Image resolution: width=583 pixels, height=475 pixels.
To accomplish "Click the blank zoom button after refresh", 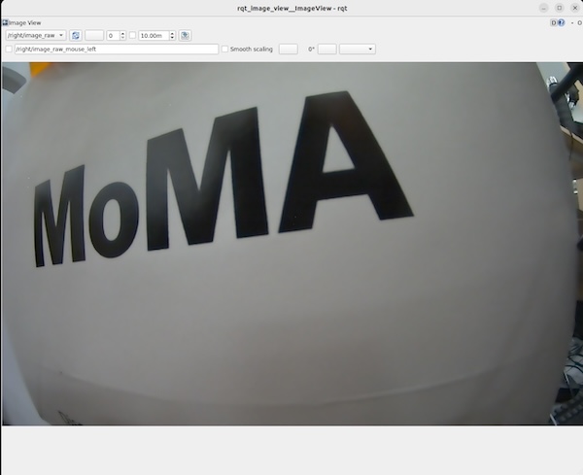I will coord(94,35).
